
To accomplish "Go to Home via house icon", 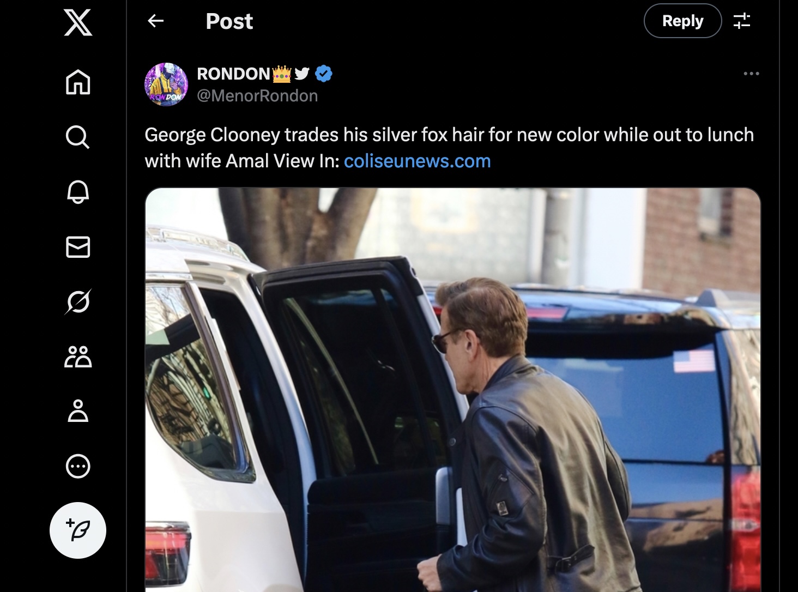I will click(78, 82).
